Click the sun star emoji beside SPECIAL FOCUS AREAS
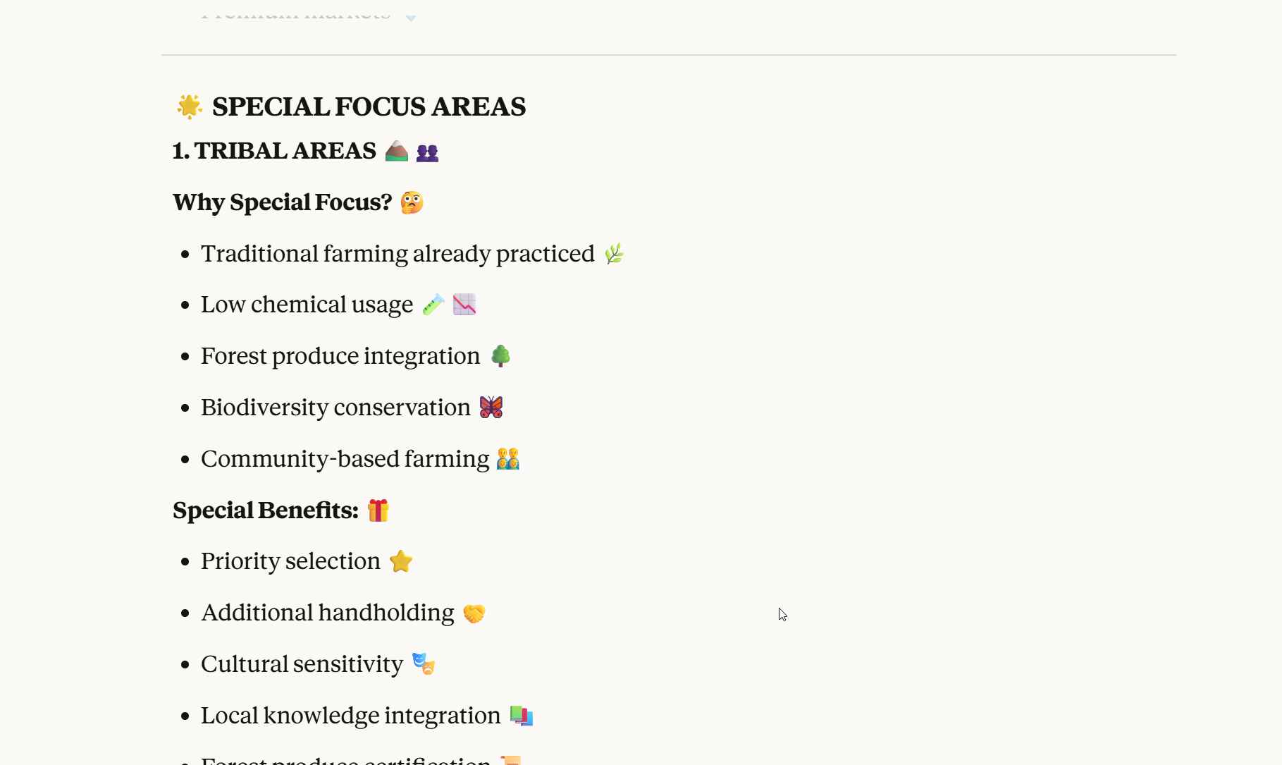1282x765 pixels. point(189,107)
